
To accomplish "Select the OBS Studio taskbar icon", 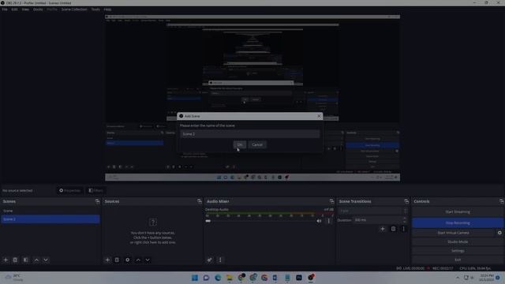I will [x=311, y=278].
